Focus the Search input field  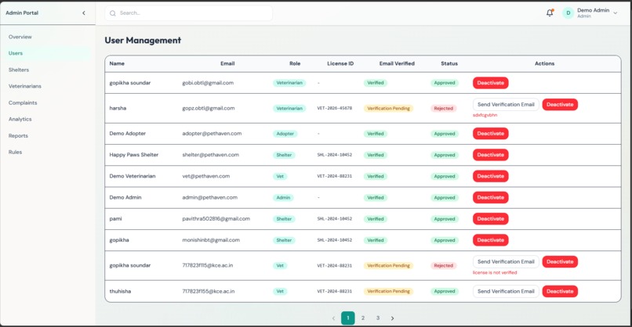[188, 13]
